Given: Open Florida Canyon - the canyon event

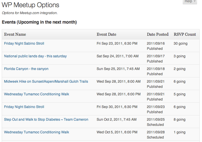Looking at the screenshot, I should click(x=26, y=69).
